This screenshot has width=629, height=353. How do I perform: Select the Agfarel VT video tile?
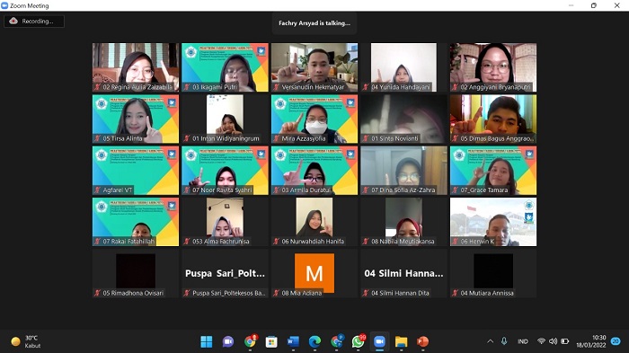point(136,171)
